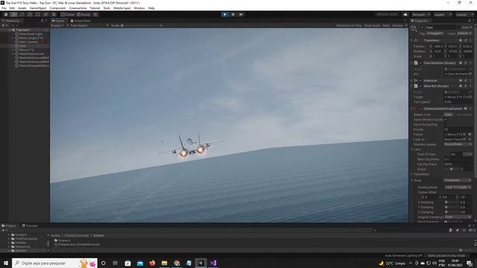This screenshot has height=268, width=477.
Task: Open the custom editor tools icon
Action: click(x=54, y=15)
